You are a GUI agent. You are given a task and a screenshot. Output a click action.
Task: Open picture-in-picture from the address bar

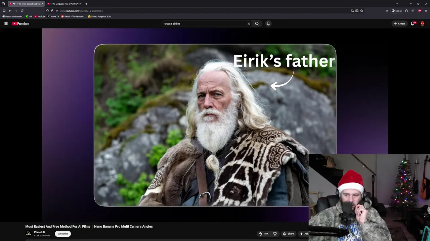(352, 11)
